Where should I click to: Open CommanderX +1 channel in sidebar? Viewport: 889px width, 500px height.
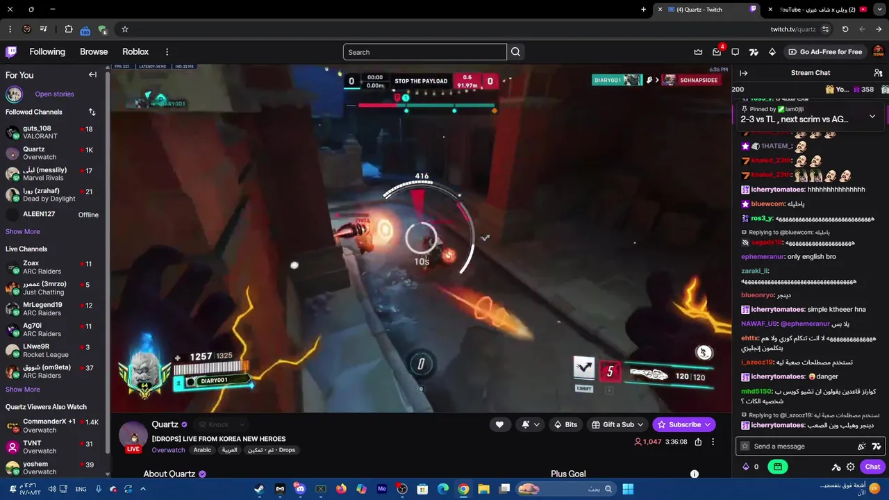(53, 426)
